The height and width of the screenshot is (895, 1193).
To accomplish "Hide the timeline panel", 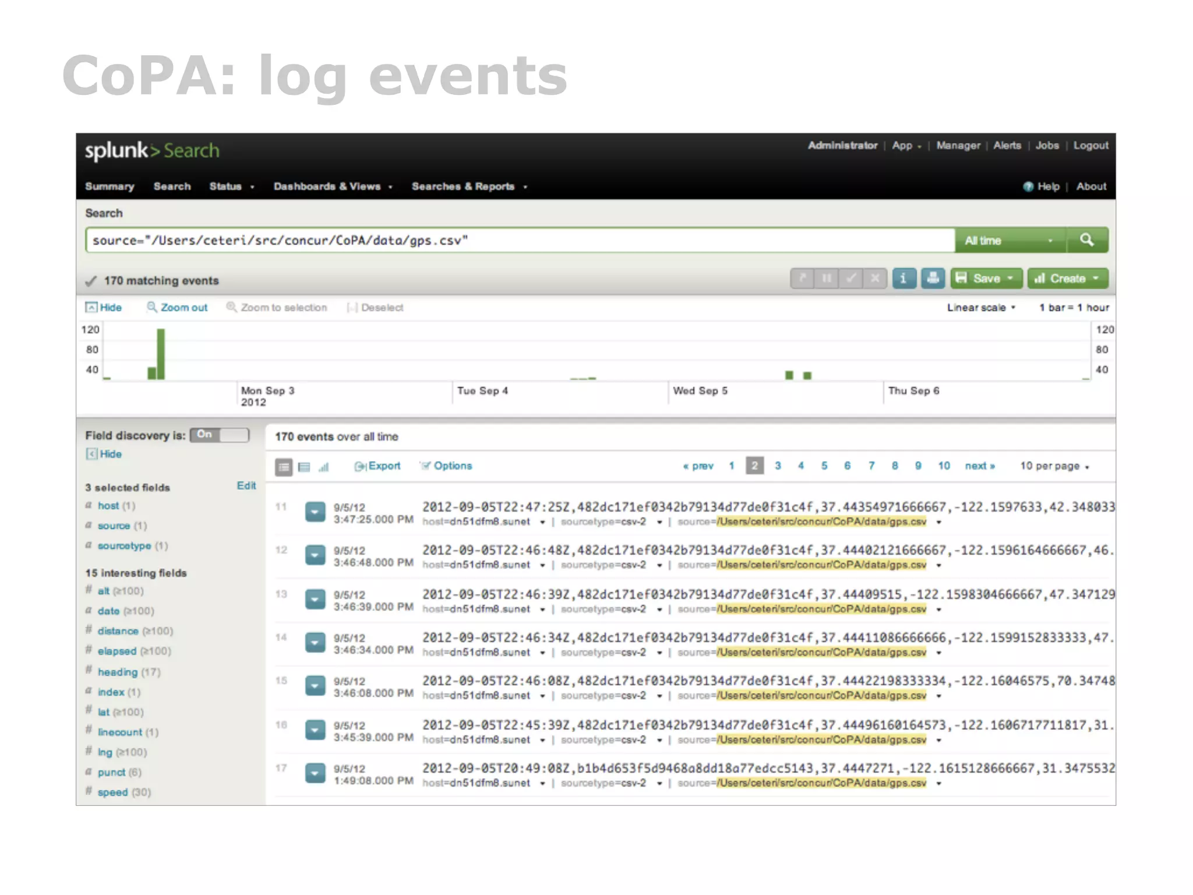I will (x=104, y=307).
